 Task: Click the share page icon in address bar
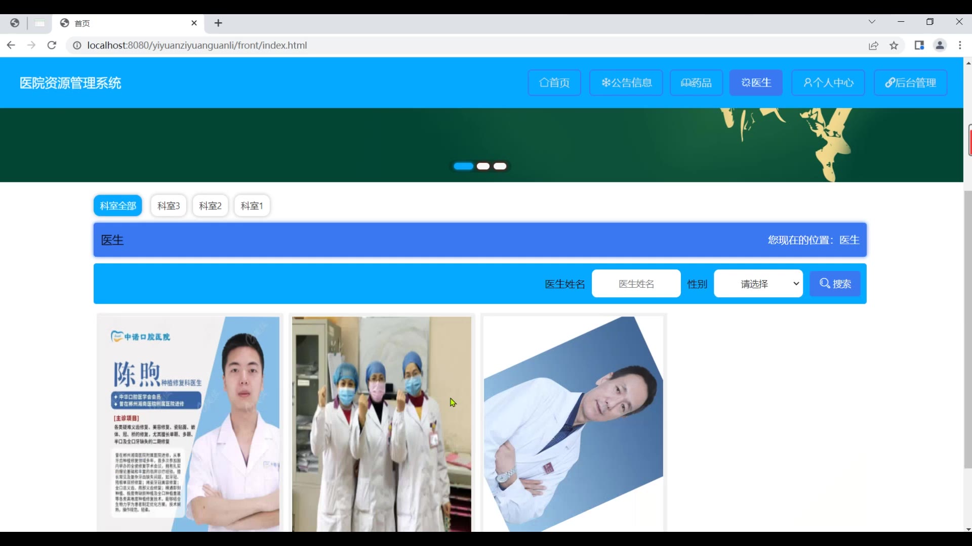pyautogui.click(x=874, y=45)
